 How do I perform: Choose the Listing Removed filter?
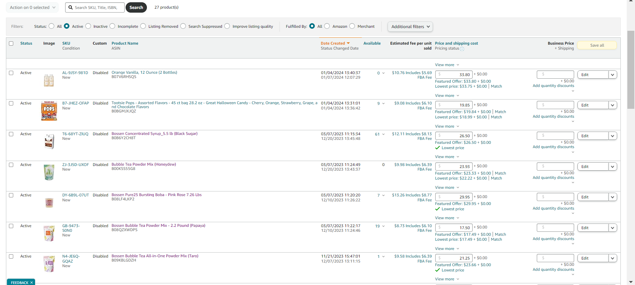pyautogui.click(x=143, y=26)
